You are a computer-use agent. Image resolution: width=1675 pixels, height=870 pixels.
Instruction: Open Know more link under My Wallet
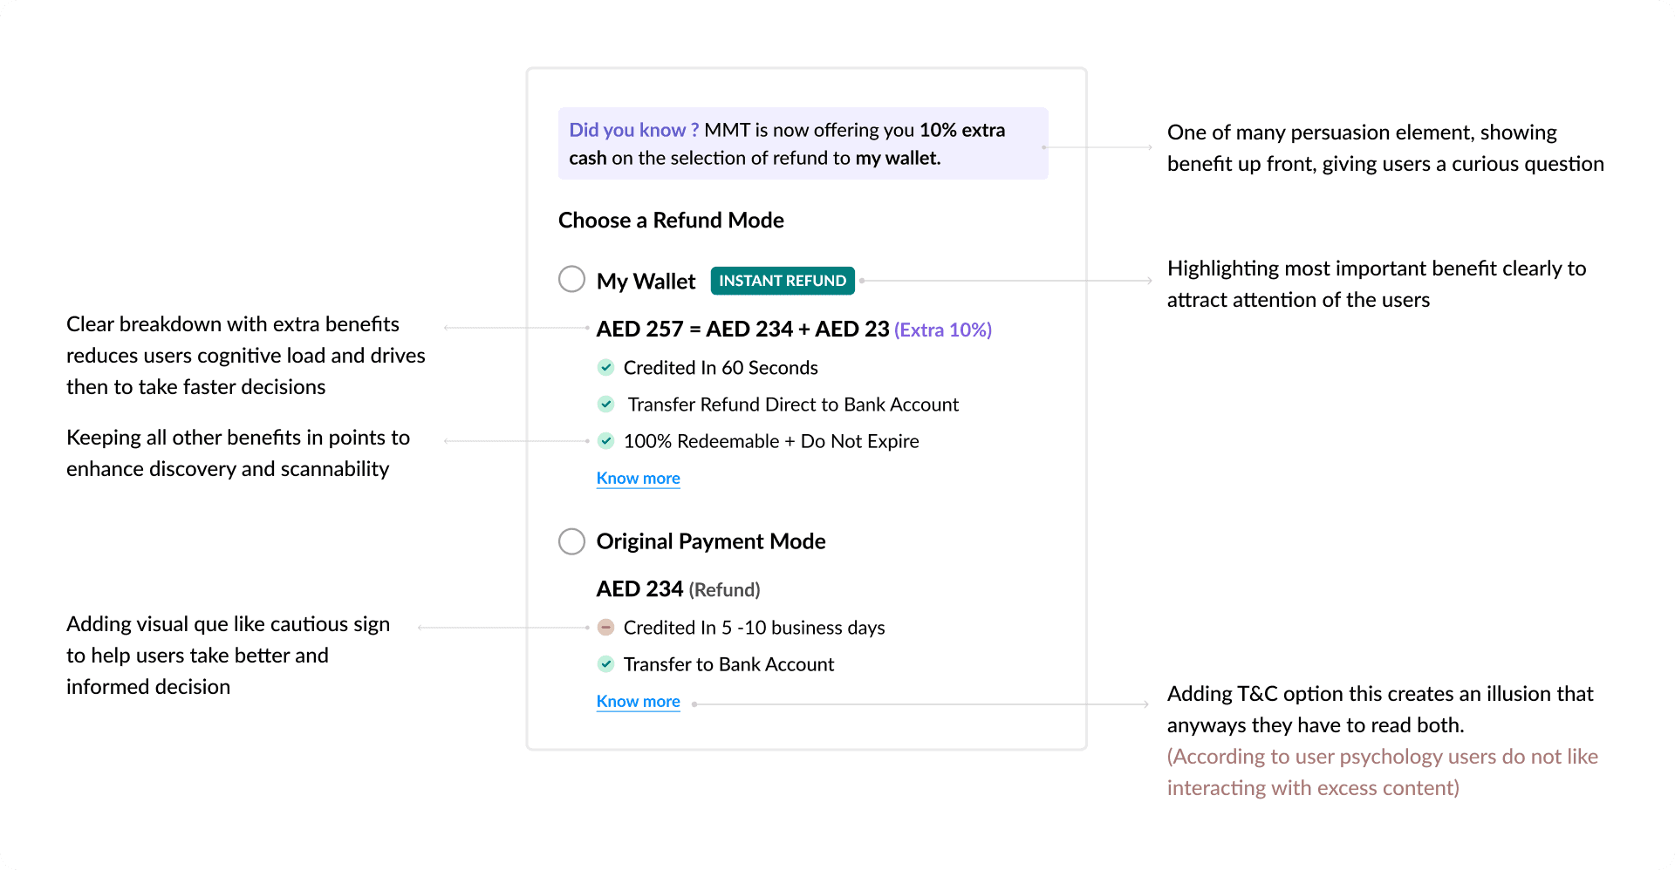638,478
